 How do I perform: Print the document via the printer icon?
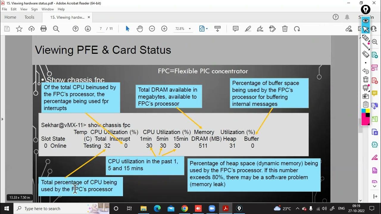tap(43, 29)
